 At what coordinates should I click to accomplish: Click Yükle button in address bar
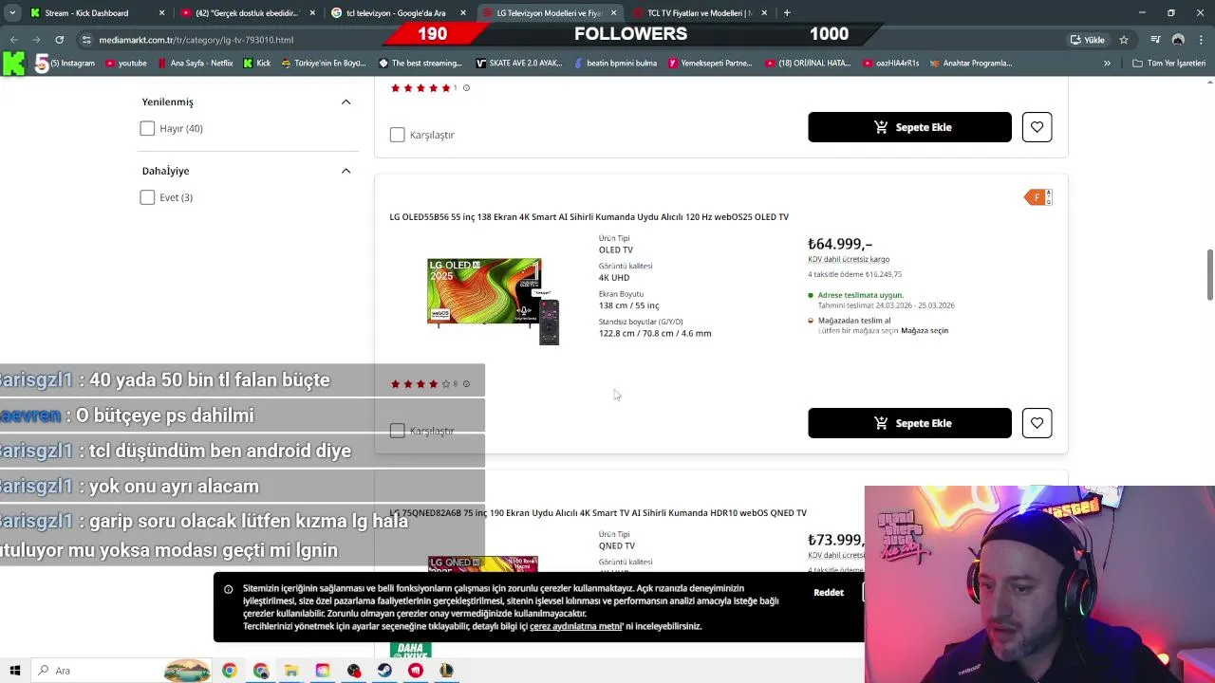[1088, 40]
